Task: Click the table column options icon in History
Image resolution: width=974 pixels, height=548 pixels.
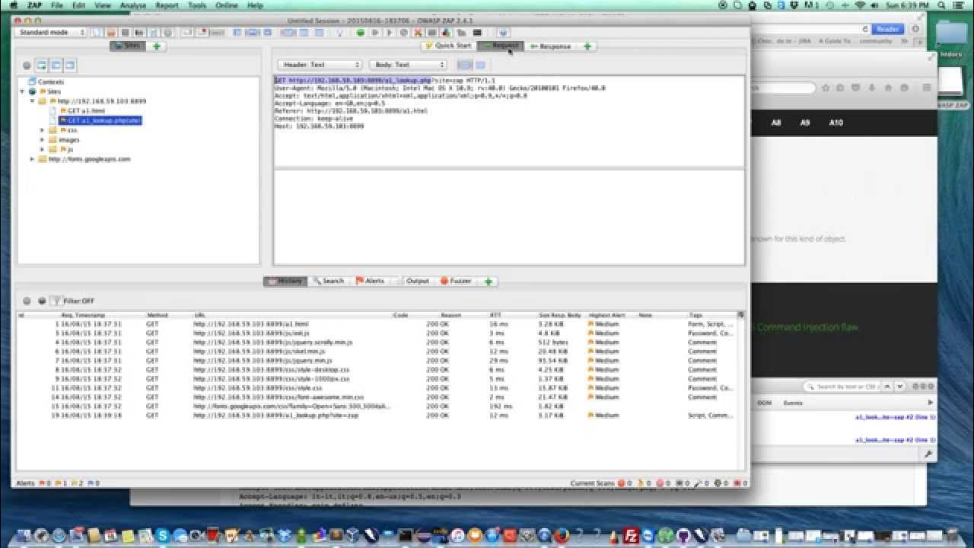Action: (741, 314)
